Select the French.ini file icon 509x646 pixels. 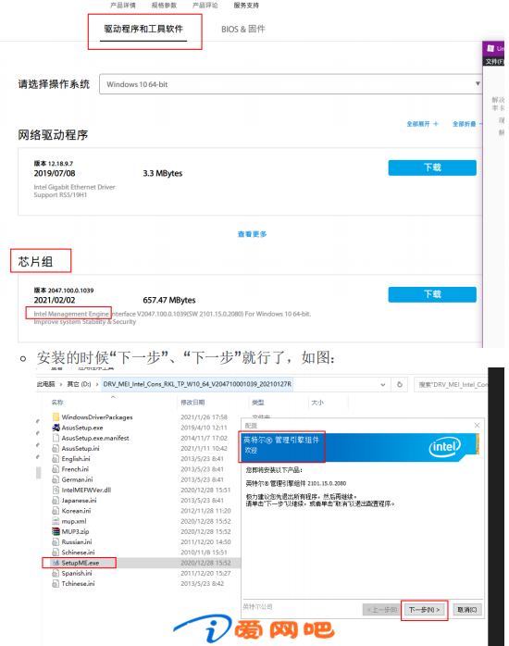point(56,469)
